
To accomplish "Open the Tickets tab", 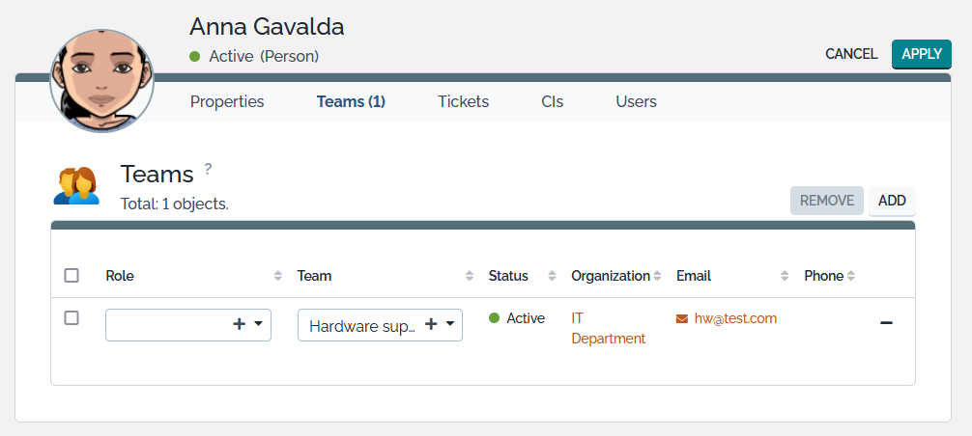I will click(x=463, y=101).
